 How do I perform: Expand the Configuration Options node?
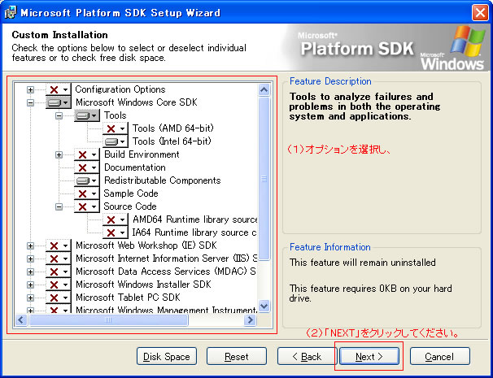[30, 89]
